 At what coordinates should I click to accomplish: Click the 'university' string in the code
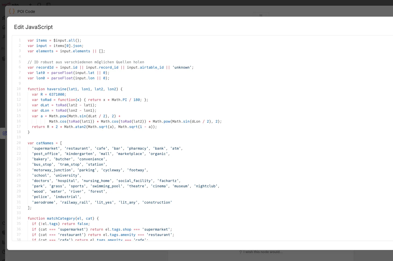click(x=66, y=175)
